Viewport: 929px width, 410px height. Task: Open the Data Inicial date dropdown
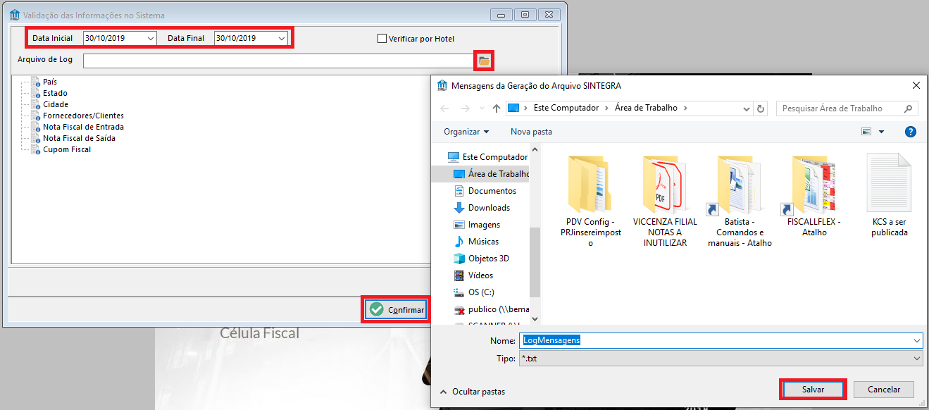tap(151, 38)
